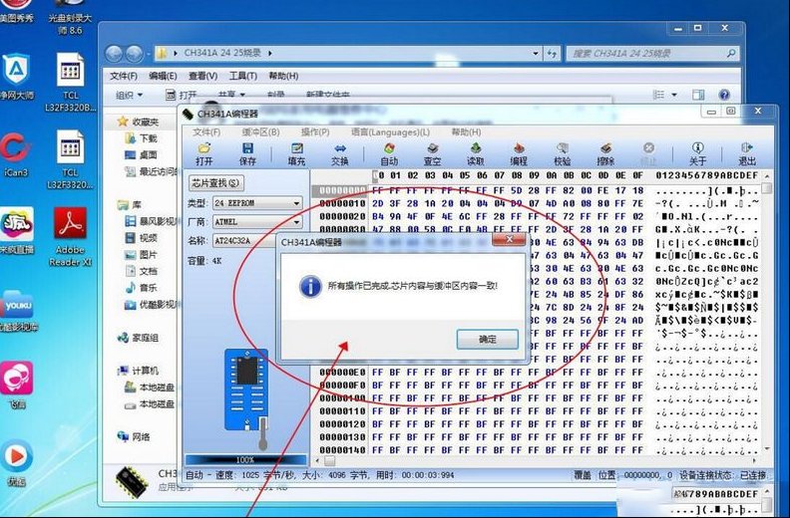Open 语言(Languages)(L) menu
This screenshot has width=790, height=518.
pyautogui.click(x=390, y=131)
